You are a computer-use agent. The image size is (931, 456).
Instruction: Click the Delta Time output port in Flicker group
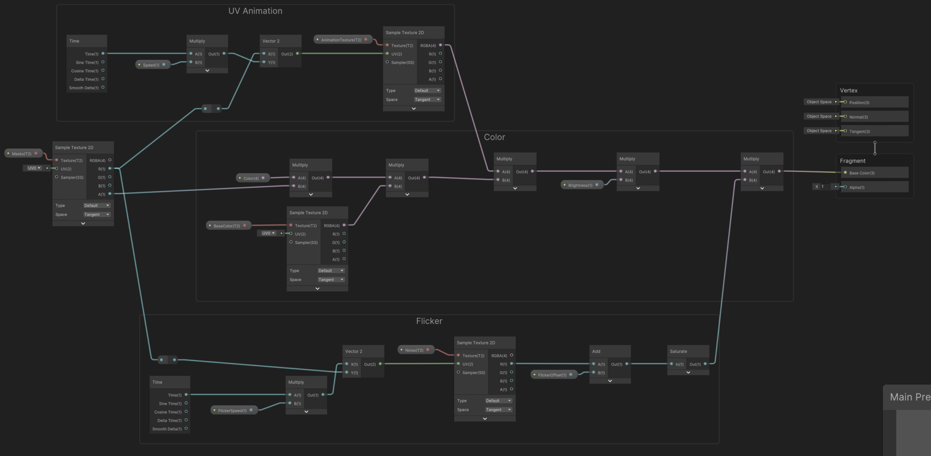pyautogui.click(x=186, y=420)
